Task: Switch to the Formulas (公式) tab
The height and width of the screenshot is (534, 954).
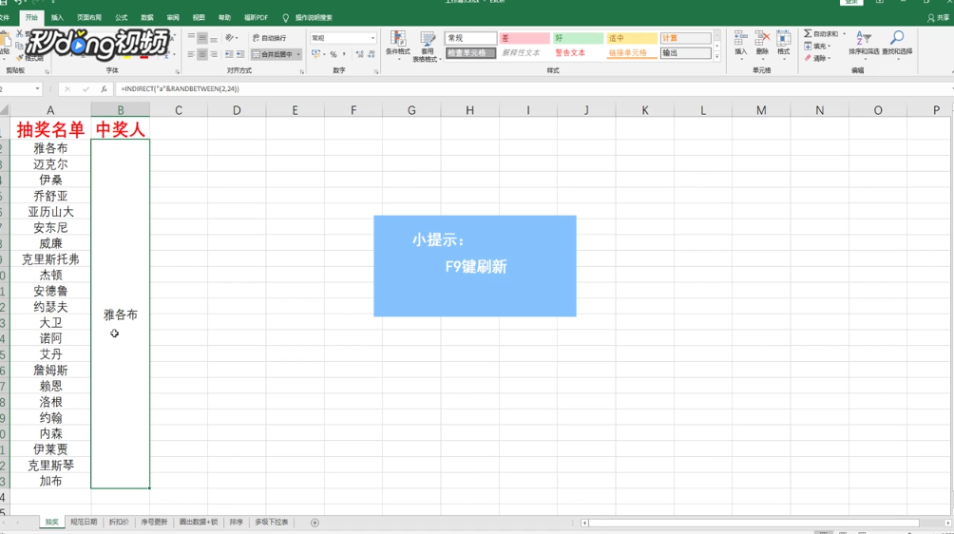Action: point(121,18)
